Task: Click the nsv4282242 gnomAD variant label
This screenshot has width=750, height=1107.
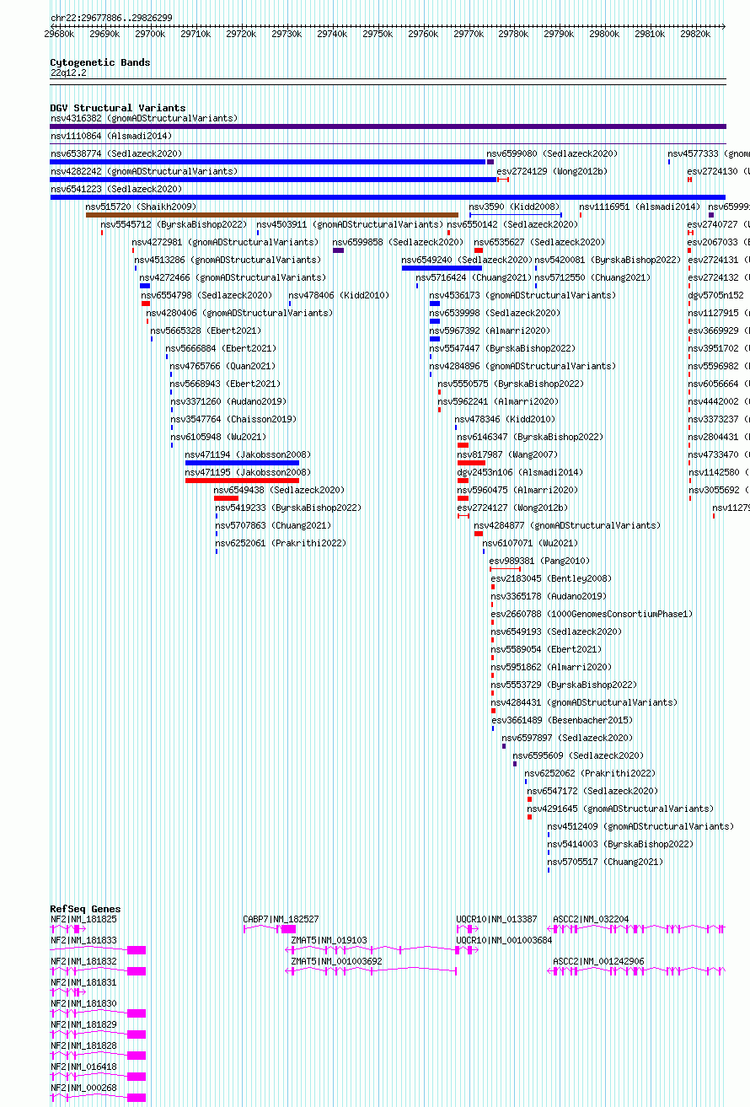Action: pyautogui.click(x=144, y=171)
